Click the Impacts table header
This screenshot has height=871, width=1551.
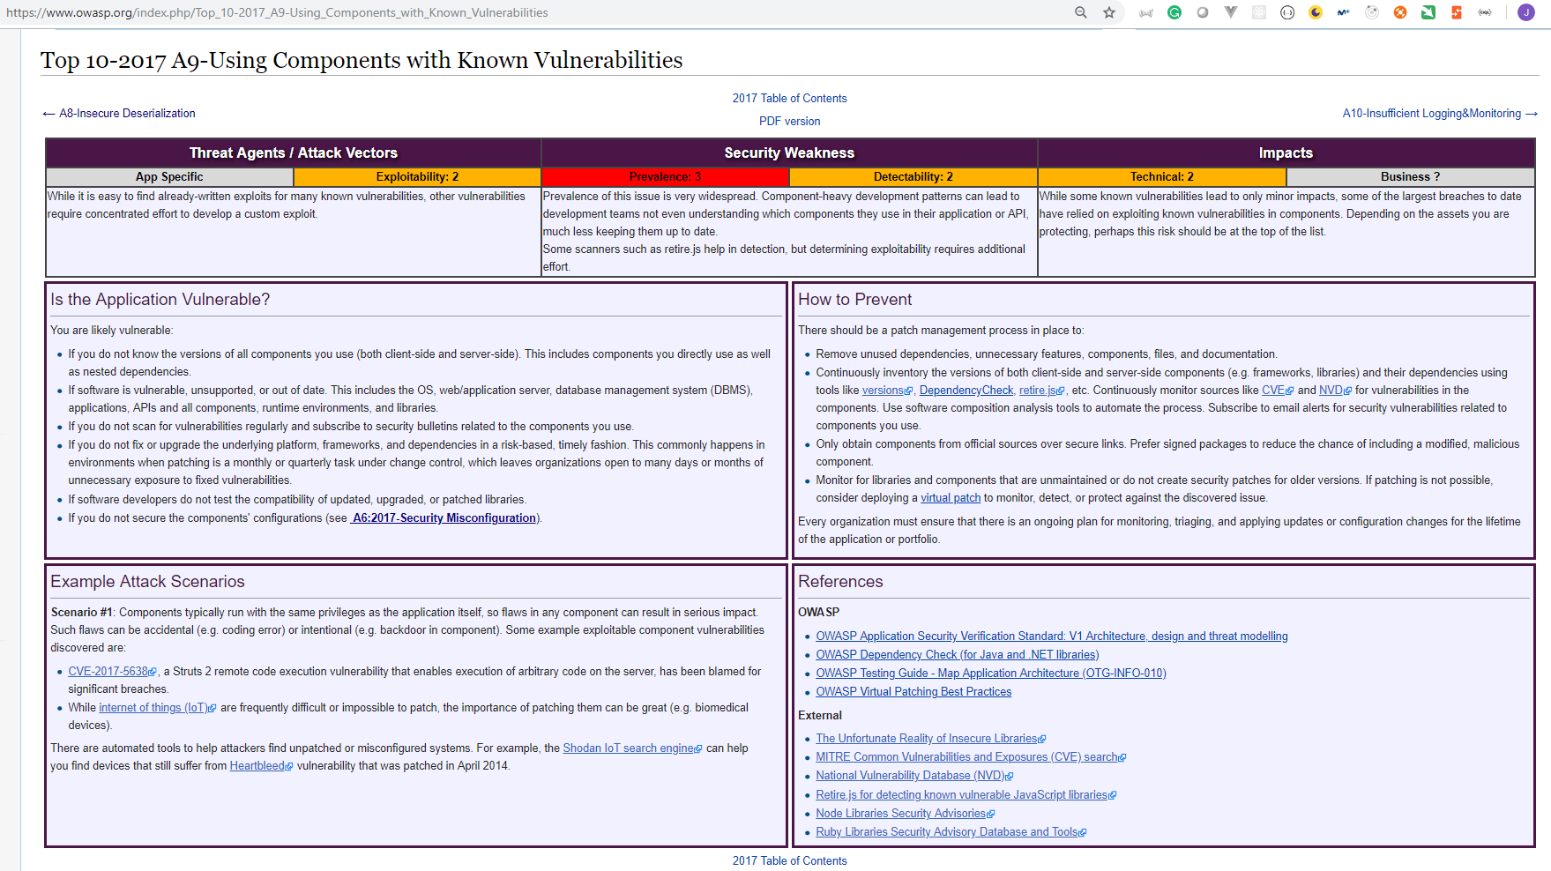tap(1286, 153)
